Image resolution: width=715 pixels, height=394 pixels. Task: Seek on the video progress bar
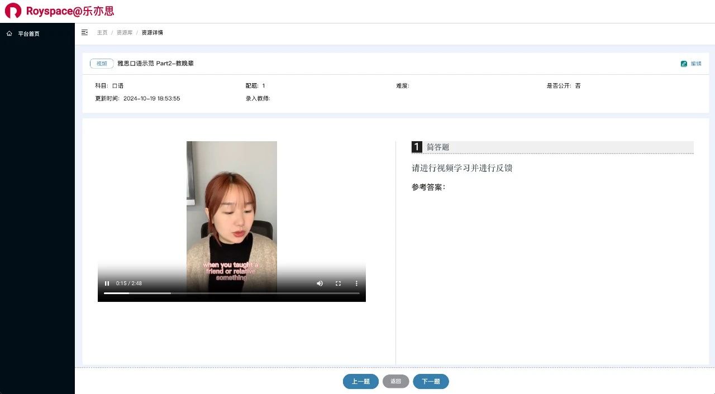pyautogui.click(x=231, y=293)
